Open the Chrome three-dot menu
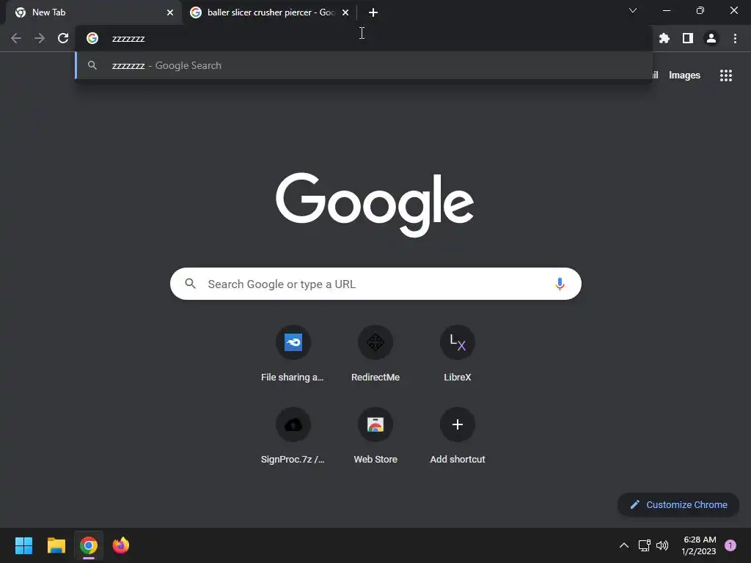751x563 pixels. coord(735,38)
